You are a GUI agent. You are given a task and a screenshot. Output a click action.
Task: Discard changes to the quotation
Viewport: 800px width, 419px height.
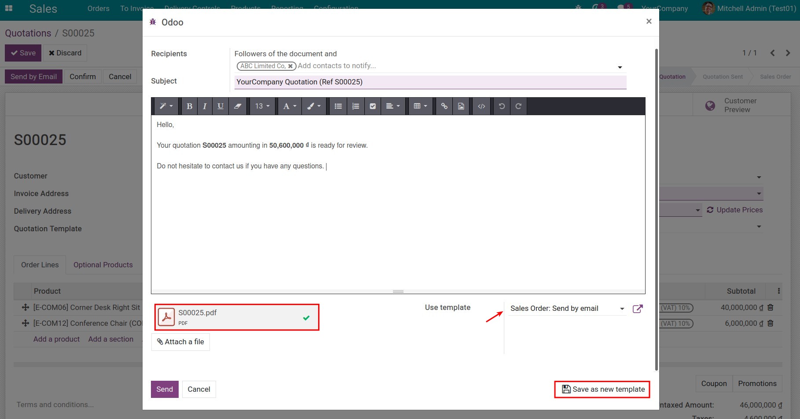(x=65, y=53)
